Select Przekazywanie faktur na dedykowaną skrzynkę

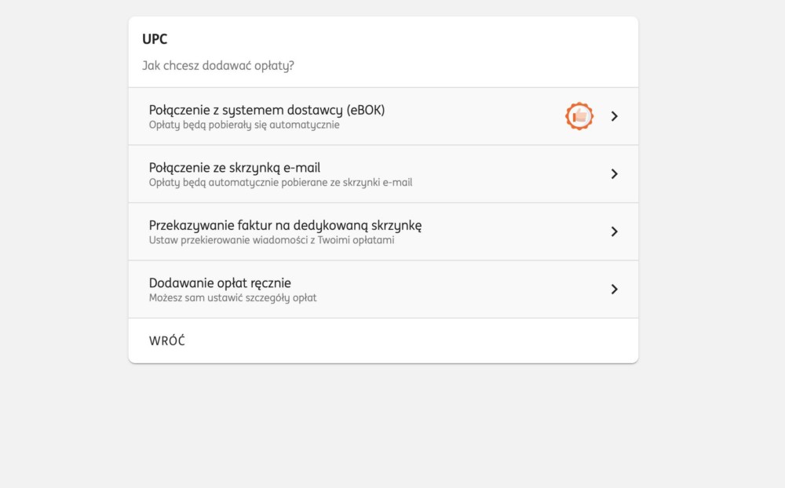[x=383, y=231]
